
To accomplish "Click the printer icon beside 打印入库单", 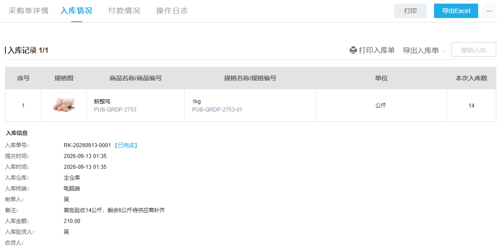I will (353, 50).
